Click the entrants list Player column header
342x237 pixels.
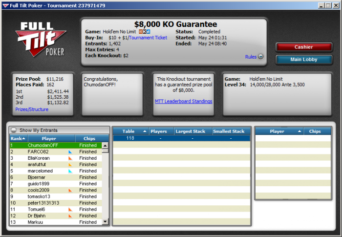click(x=51, y=138)
